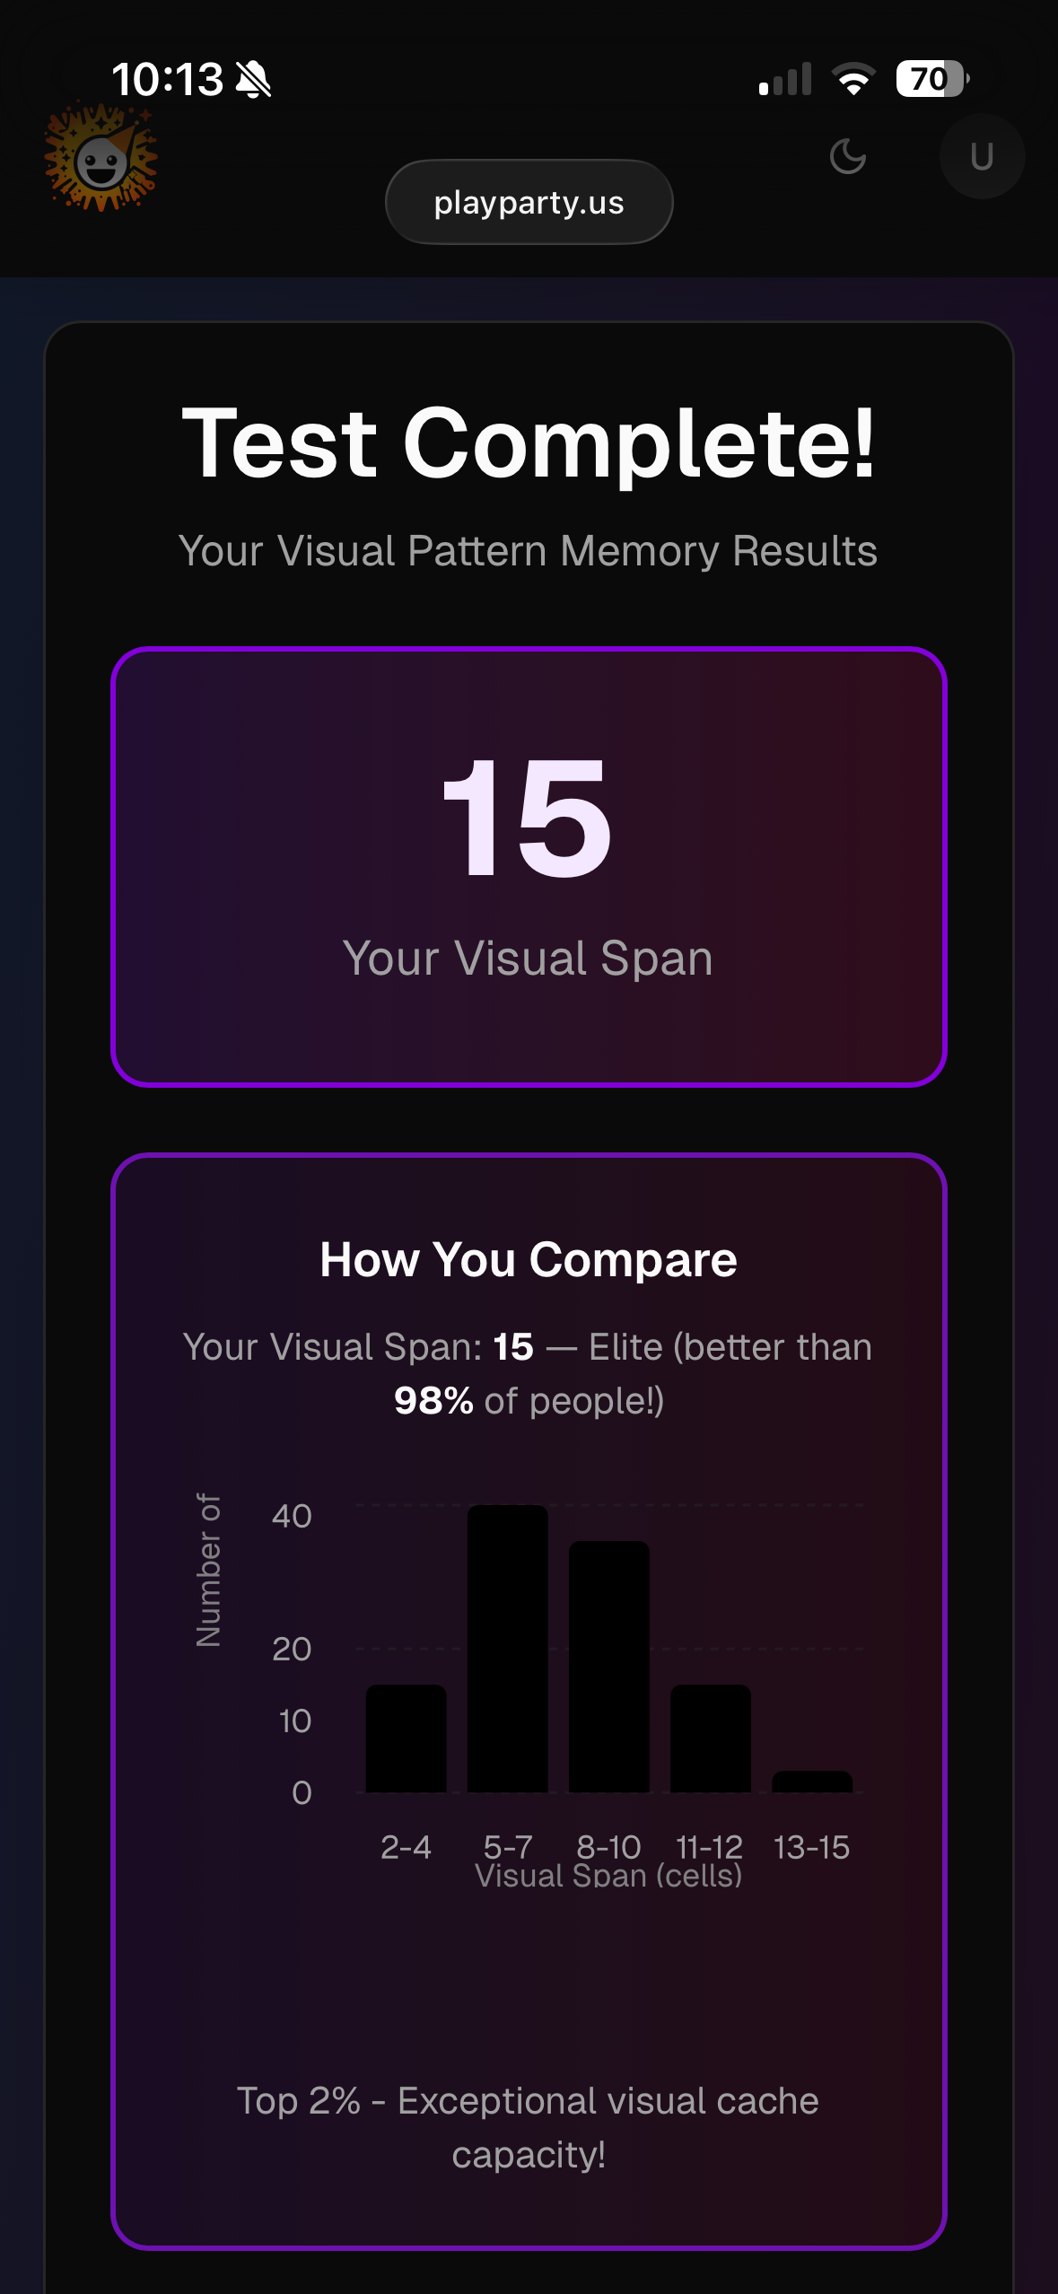Tap the battery 70 indicator
The image size is (1058, 2294).
pyautogui.click(x=931, y=80)
